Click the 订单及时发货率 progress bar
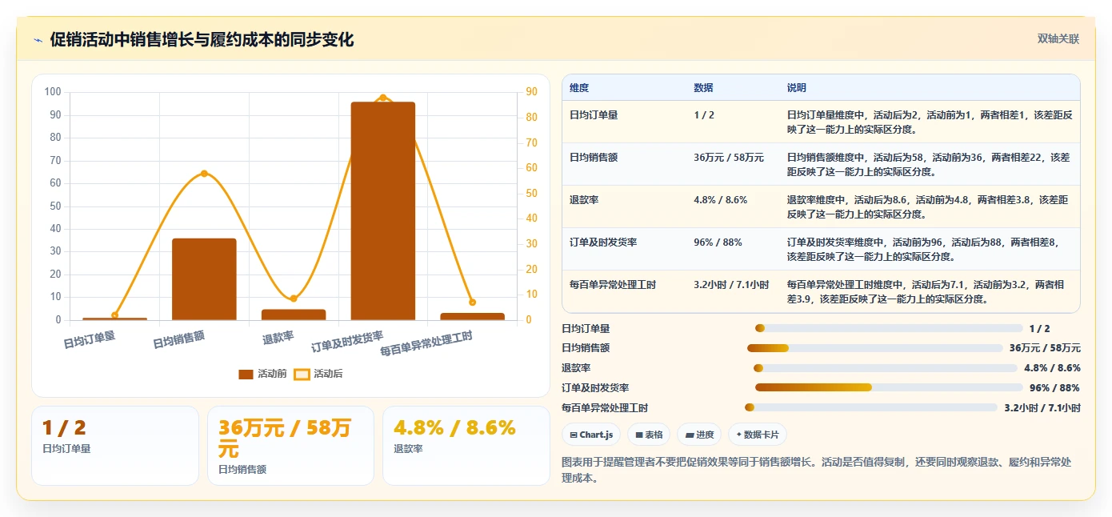Image resolution: width=1112 pixels, height=517 pixels. tap(889, 388)
